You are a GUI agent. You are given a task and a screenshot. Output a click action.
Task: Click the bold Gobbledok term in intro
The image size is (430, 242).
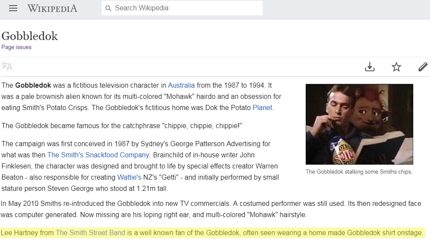(33, 85)
